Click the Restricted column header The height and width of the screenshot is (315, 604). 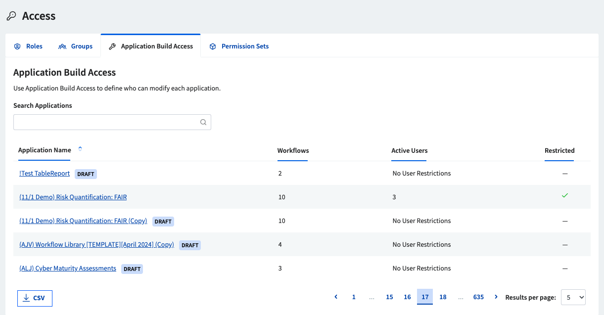[x=559, y=150]
